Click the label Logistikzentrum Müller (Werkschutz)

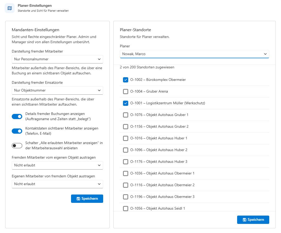tap(175, 103)
